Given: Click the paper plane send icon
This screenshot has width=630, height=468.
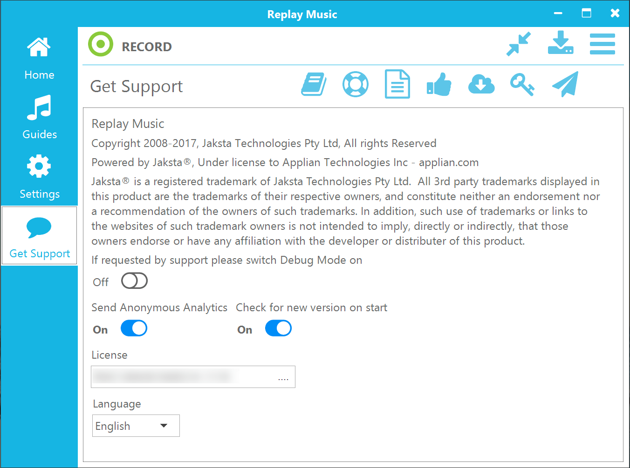Looking at the screenshot, I should click(565, 84).
